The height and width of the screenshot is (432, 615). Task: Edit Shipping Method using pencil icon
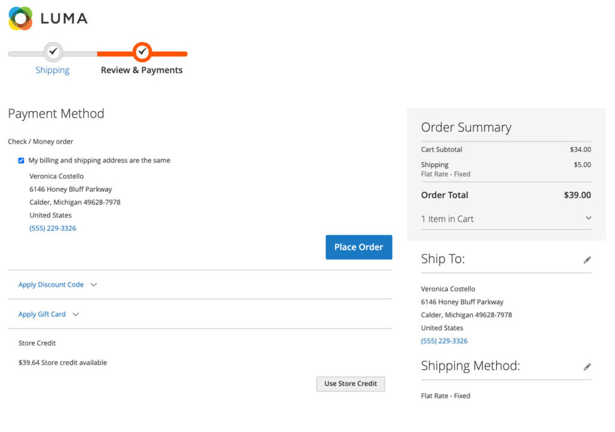click(x=587, y=367)
